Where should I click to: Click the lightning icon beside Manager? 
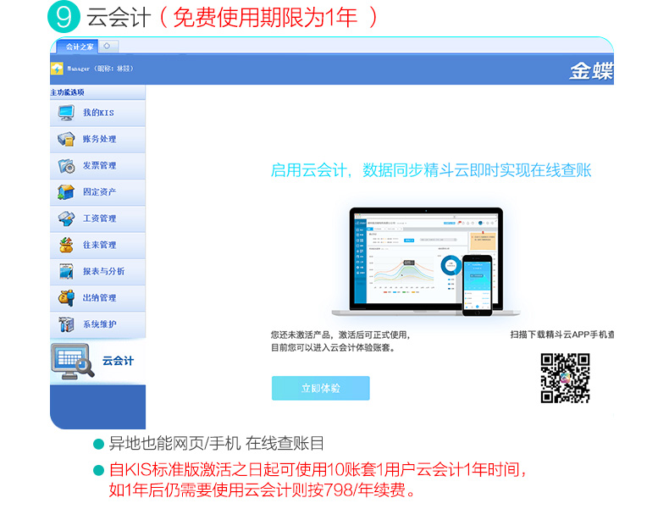(58, 69)
